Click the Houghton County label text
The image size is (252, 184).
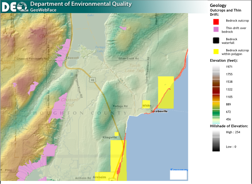pyautogui.click(x=80, y=113)
